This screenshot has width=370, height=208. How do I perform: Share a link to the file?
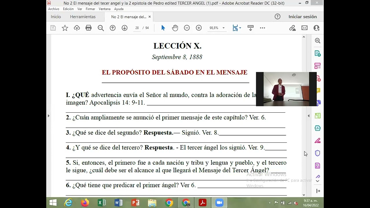[x=293, y=28]
